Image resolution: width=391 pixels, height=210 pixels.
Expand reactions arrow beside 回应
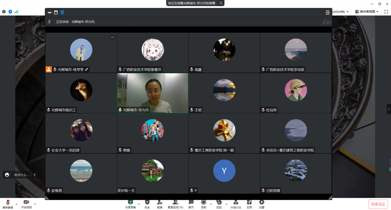(226, 204)
